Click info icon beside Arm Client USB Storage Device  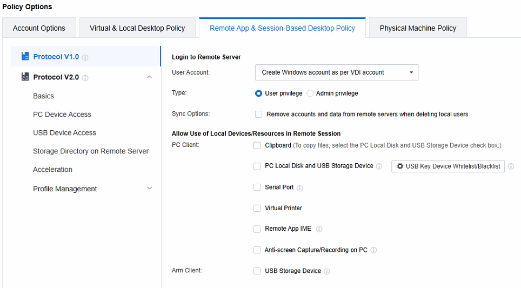327,271
